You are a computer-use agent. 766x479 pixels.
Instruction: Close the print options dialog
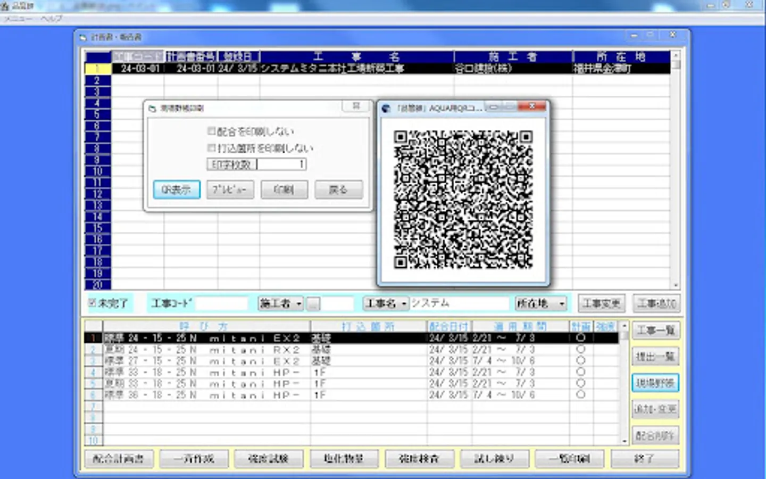point(356,106)
